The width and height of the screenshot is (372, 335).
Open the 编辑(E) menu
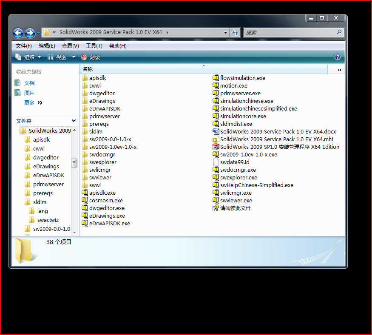point(47,45)
